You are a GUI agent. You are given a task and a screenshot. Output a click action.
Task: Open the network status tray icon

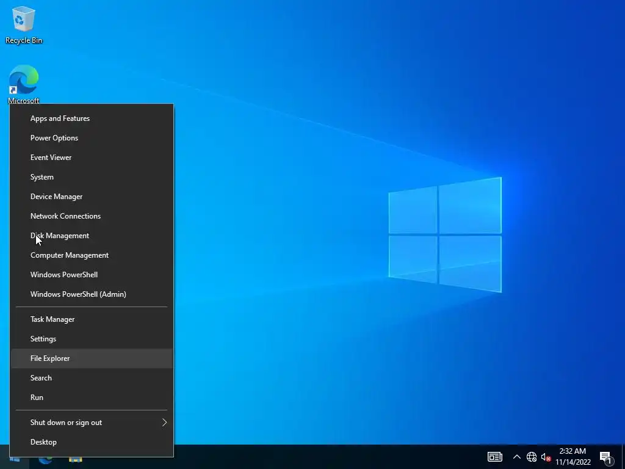pos(532,457)
